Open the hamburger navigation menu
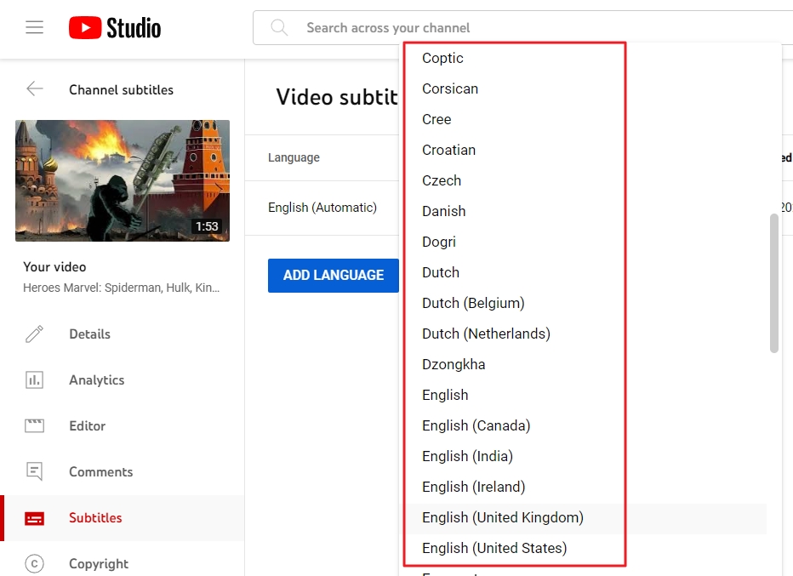Image resolution: width=793 pixels, height=576 pixels. pyautogui.click(x=34, y=27)
